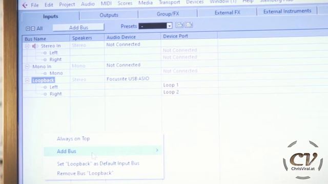Switch to the Outputs tab
This screenshot has height=184, width=328.
point(109,15)
